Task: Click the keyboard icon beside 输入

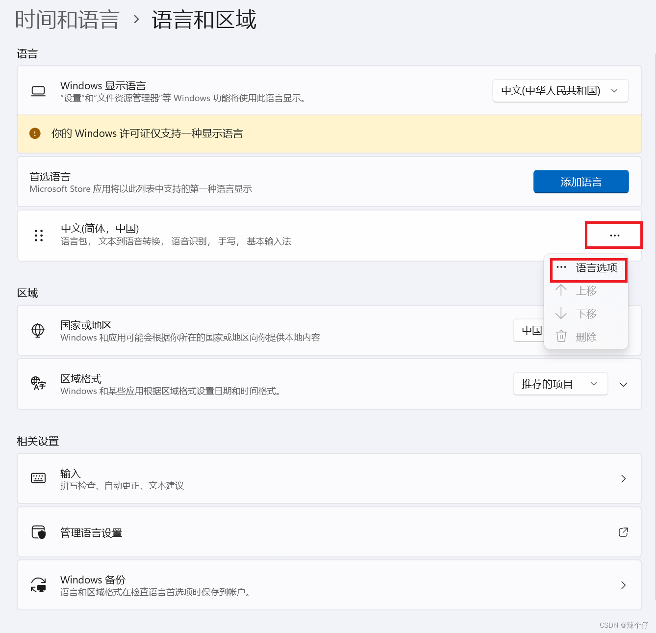Action: click(38, 478)
